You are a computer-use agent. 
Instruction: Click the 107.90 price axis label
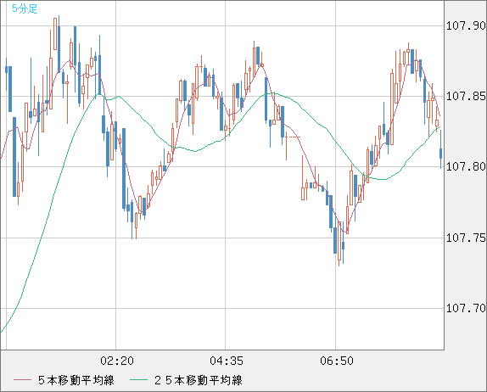click(x=466, y=25)
